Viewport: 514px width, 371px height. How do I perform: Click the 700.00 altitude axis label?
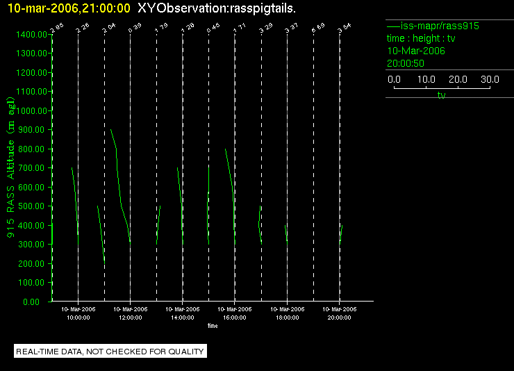(x=31, y=168)
